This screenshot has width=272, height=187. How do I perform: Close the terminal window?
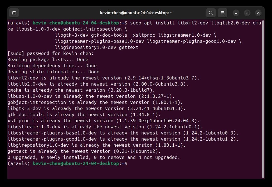(x=258, y=13)
